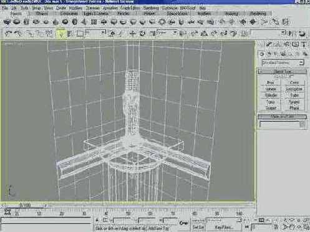
Task: Click Zoom Extents All navigation icon
Action: [x=306, y=220]
